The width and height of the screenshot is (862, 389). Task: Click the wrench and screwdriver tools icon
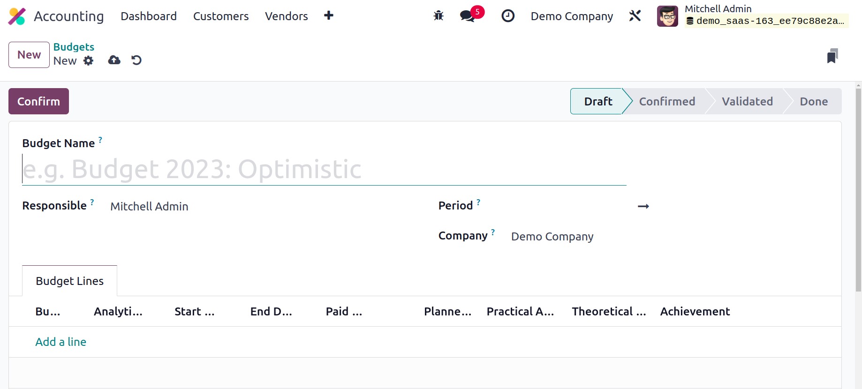tap(635, 16)
